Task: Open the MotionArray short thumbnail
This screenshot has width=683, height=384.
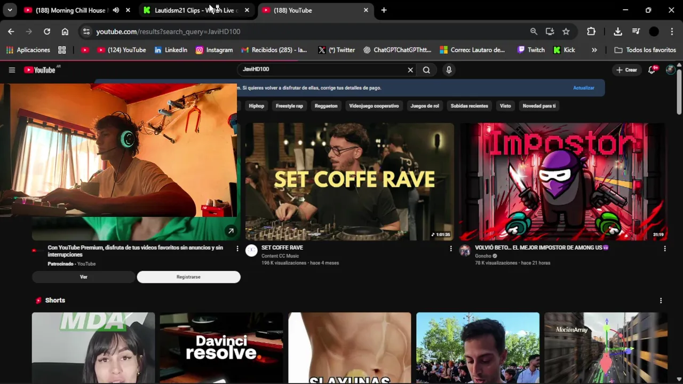Action: 606,348
